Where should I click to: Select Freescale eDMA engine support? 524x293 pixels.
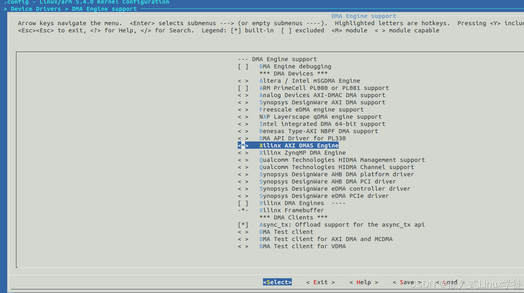coord(311,110)
